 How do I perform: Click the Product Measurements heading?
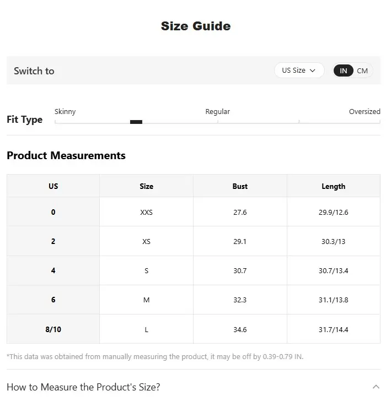coord(66,155)
